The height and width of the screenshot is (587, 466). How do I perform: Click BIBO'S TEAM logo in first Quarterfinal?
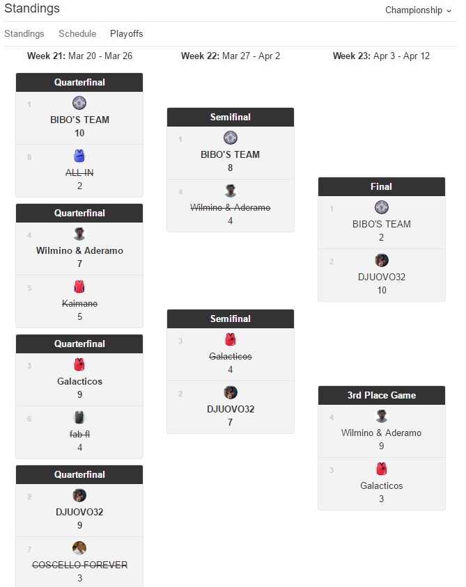pos(79,103)
